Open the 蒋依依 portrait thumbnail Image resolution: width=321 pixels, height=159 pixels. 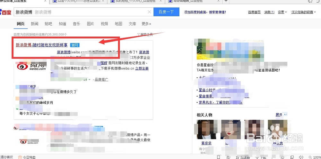206,129
